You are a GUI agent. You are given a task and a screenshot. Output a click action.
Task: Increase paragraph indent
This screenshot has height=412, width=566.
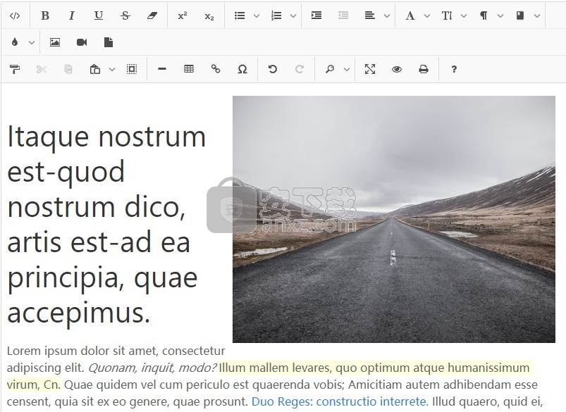pyautogui.click(x=316, y=15)
